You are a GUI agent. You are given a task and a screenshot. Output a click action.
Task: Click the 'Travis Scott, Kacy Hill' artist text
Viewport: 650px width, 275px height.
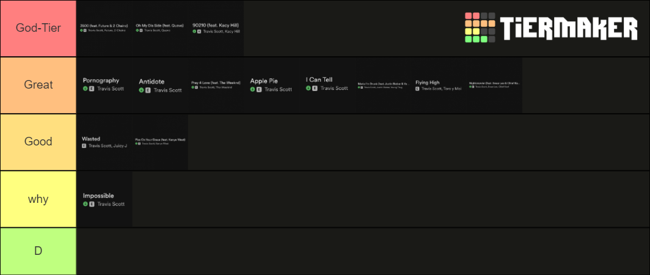pyautogui.click(x=221, y=31)
